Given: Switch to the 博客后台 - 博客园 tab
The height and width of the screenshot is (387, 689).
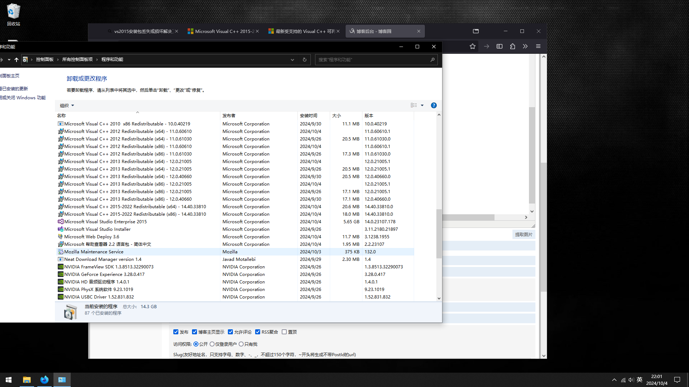Looking at the screenshot, I should [385, 31].
